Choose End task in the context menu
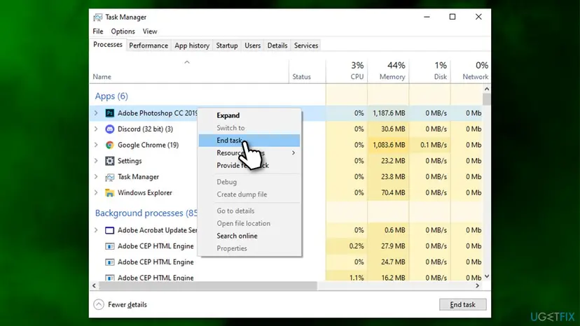Image resolution: width=580 pixels, height=326 pixels. (x=249, y=141)
